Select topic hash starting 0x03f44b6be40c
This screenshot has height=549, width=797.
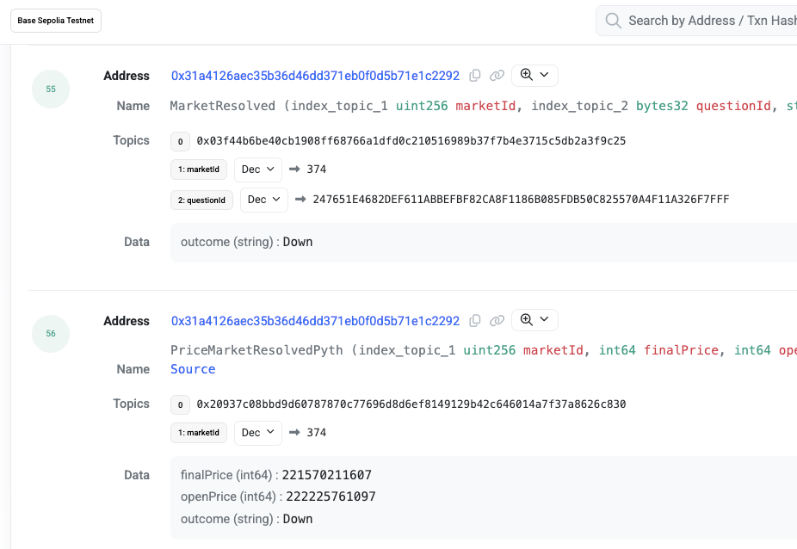(411, 141)
